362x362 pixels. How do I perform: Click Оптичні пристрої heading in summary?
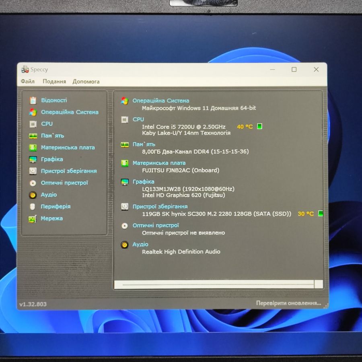[156, 225]
